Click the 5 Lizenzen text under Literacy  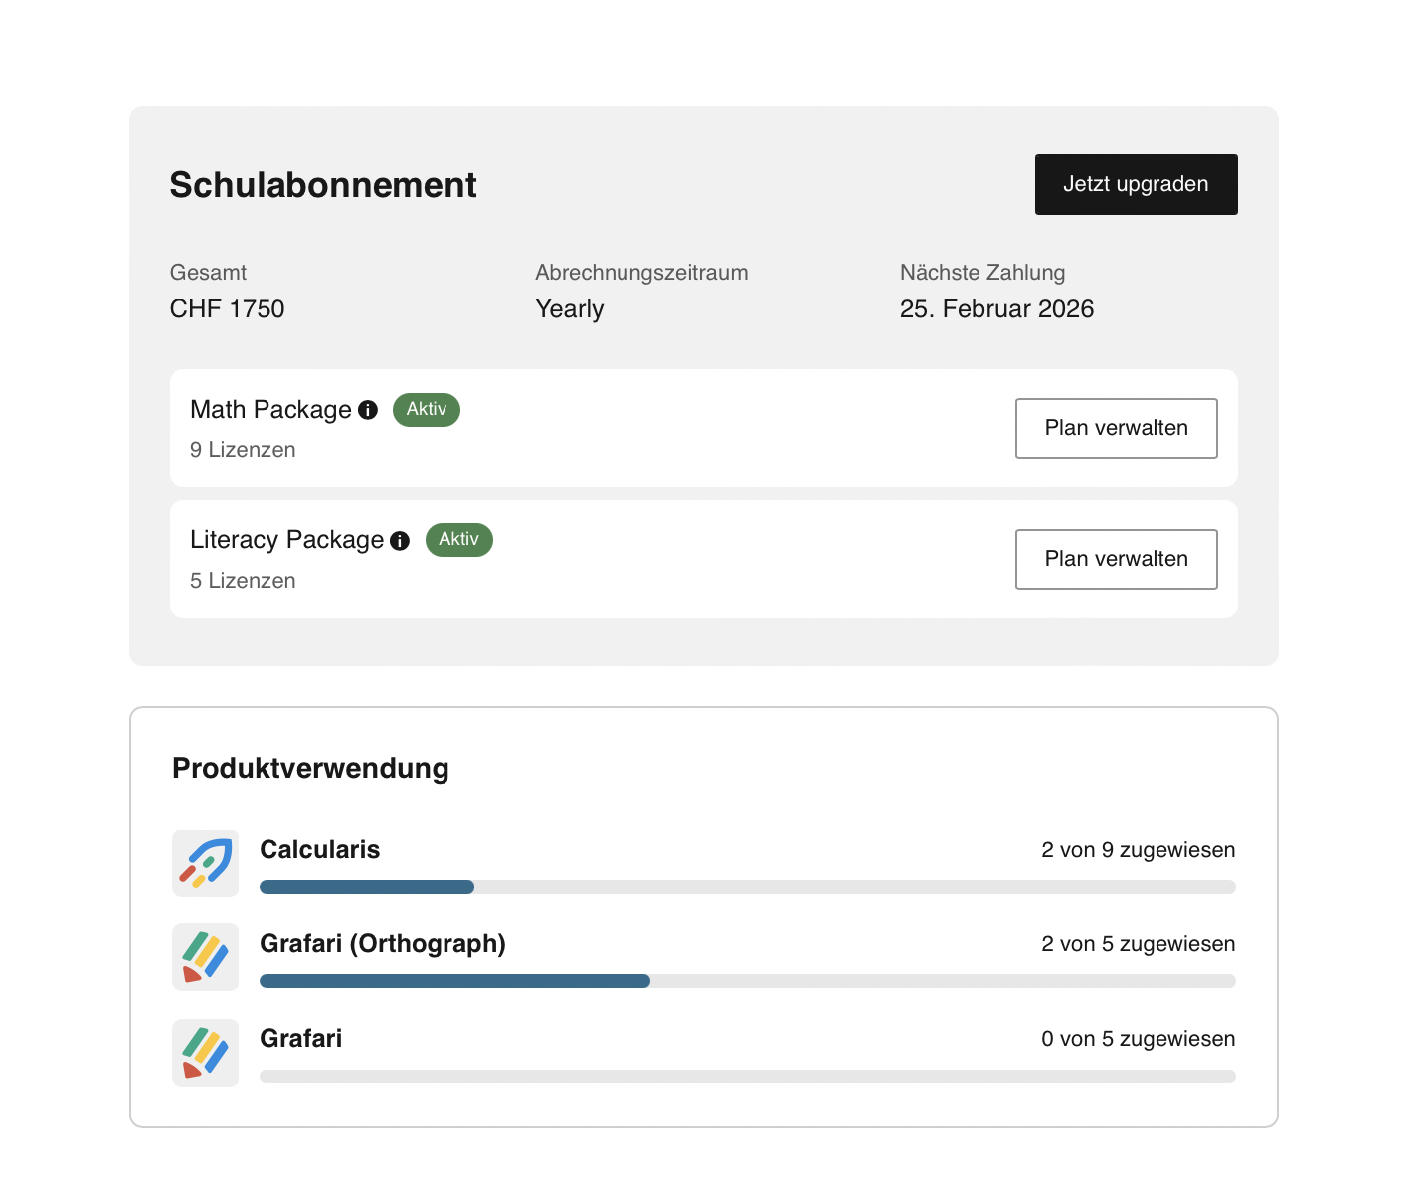[243, 581]
